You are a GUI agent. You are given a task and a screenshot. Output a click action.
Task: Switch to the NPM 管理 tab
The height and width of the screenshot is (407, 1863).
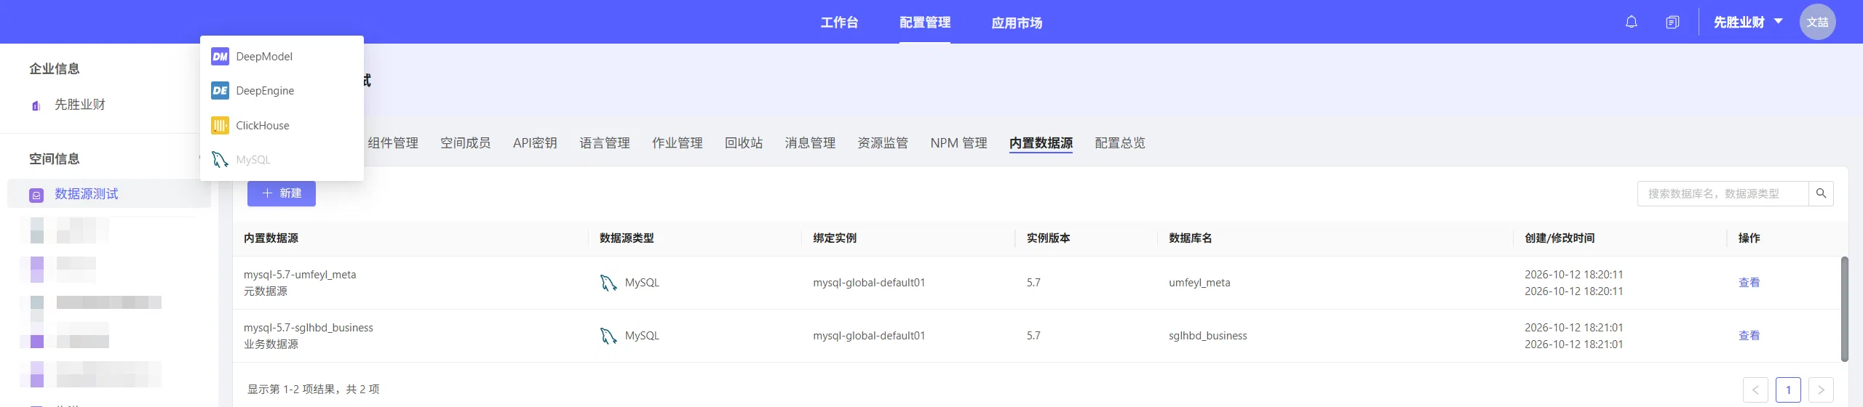pyautogui.click(x=958, y=143)
